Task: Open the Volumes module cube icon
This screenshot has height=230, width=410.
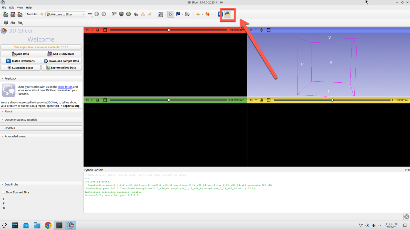Action: tap(121, 14)
